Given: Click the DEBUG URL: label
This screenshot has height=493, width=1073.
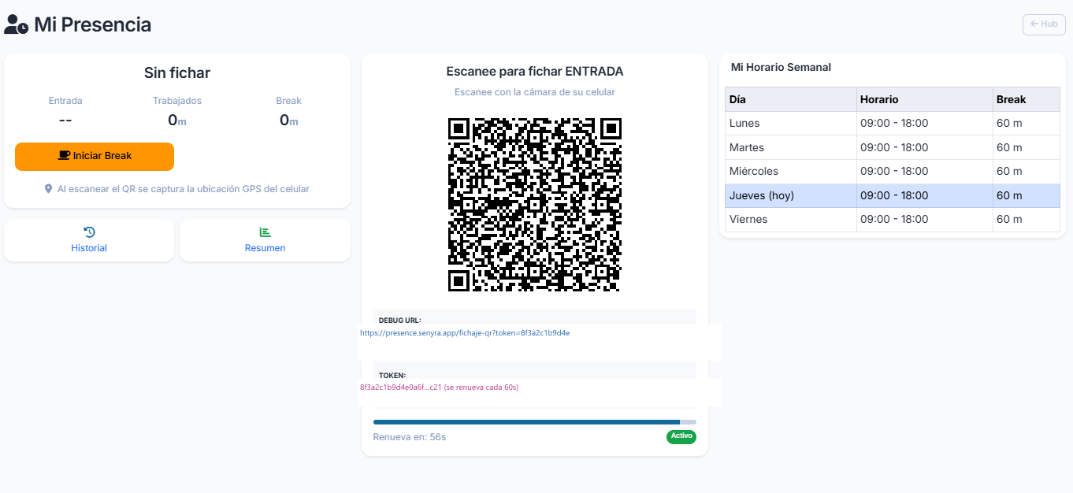Looking at the screenshot, I should [x=400, y=321].
